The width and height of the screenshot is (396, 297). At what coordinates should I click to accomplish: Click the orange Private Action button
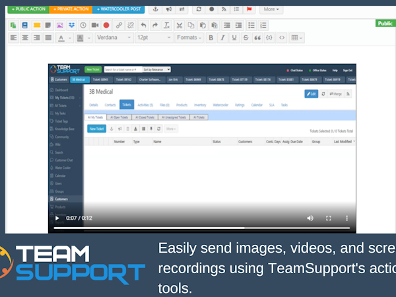[71, 9]
